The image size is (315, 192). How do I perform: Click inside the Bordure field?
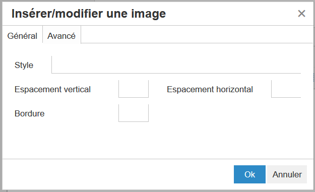[134, 113]
